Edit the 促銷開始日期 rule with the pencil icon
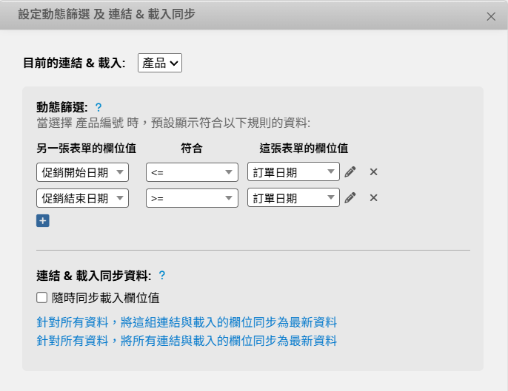This screenshot has height=391, width=508. tap(351, 172)
